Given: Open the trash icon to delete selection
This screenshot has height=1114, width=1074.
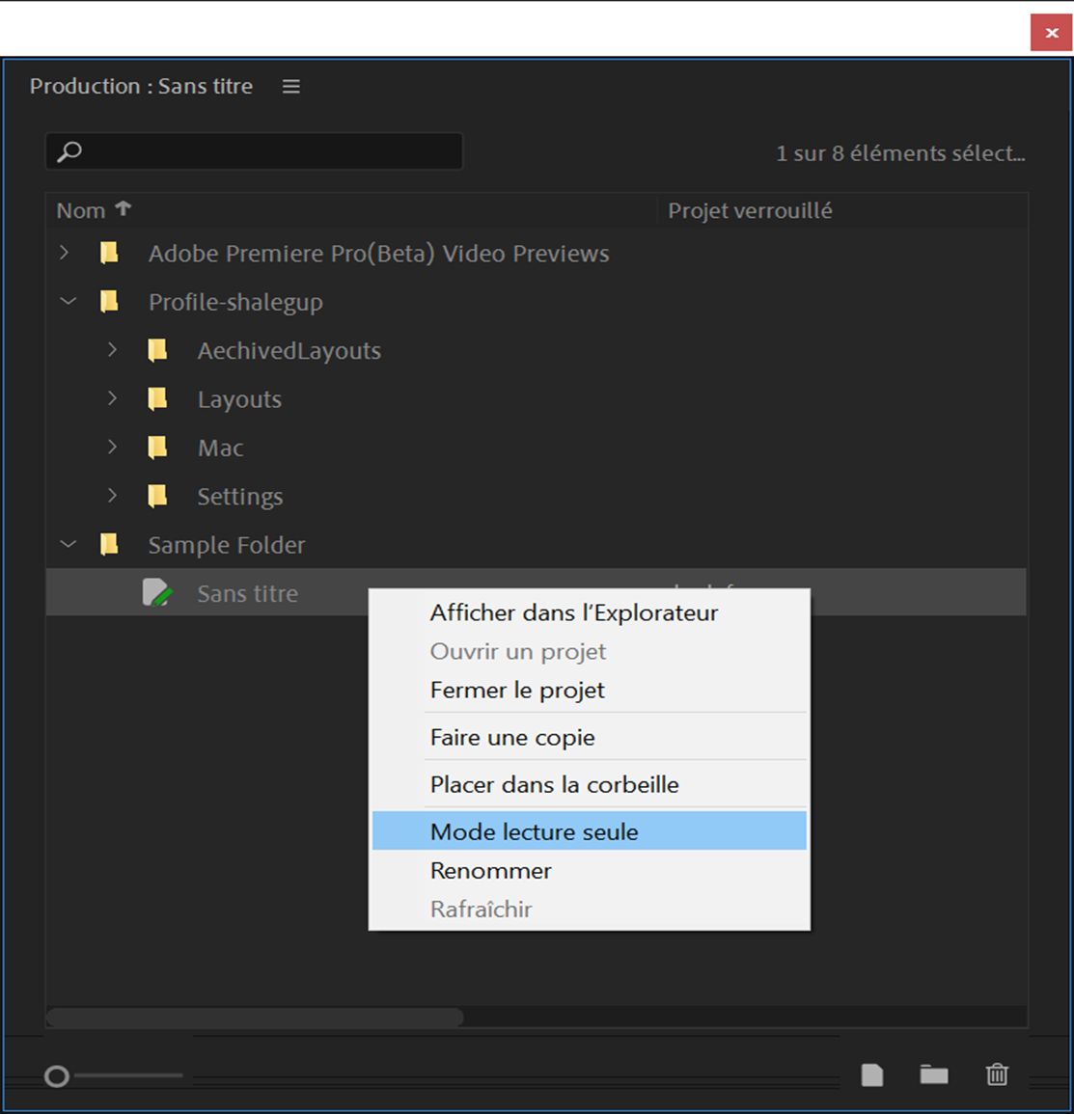Looking at the screenshot, I should tap(997, 1074).
